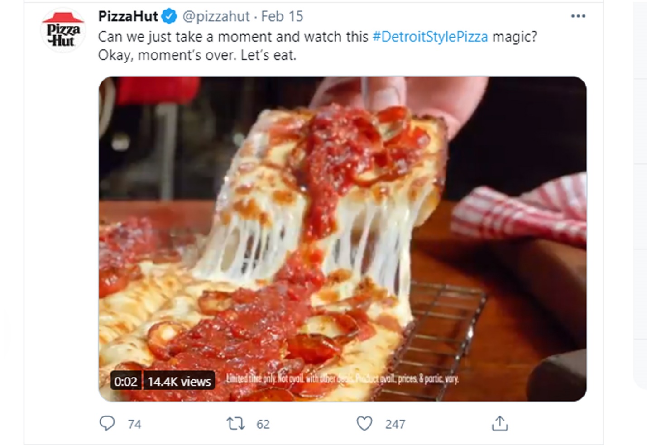The height and width of the screenshot is (445, 647).
Task: Click the reply speech bubble icon
Action: coord(107,424)
